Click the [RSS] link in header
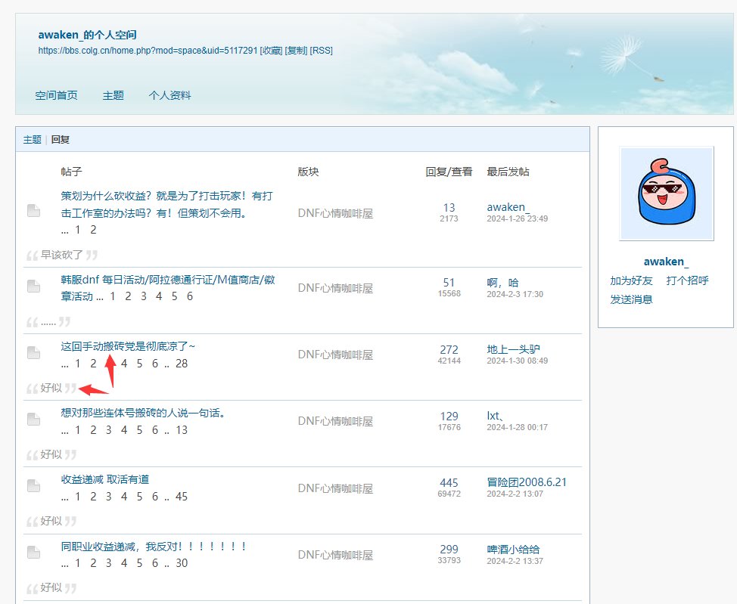The width and height of the screenshot is (737, 604). point(322,51)
